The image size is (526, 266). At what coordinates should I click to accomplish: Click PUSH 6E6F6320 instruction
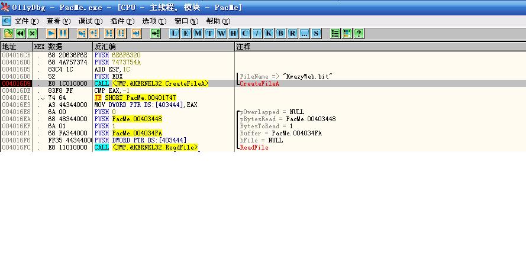pos(117,55)
